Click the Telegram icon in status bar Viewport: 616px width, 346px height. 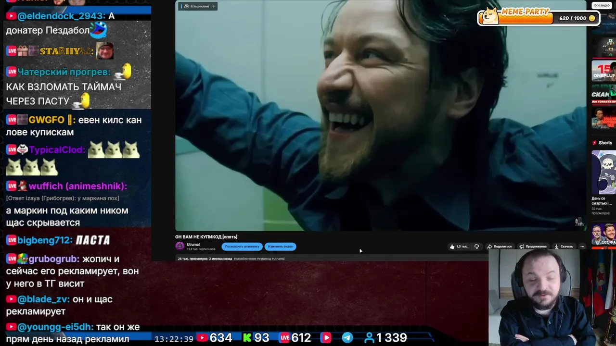(347, 338)
